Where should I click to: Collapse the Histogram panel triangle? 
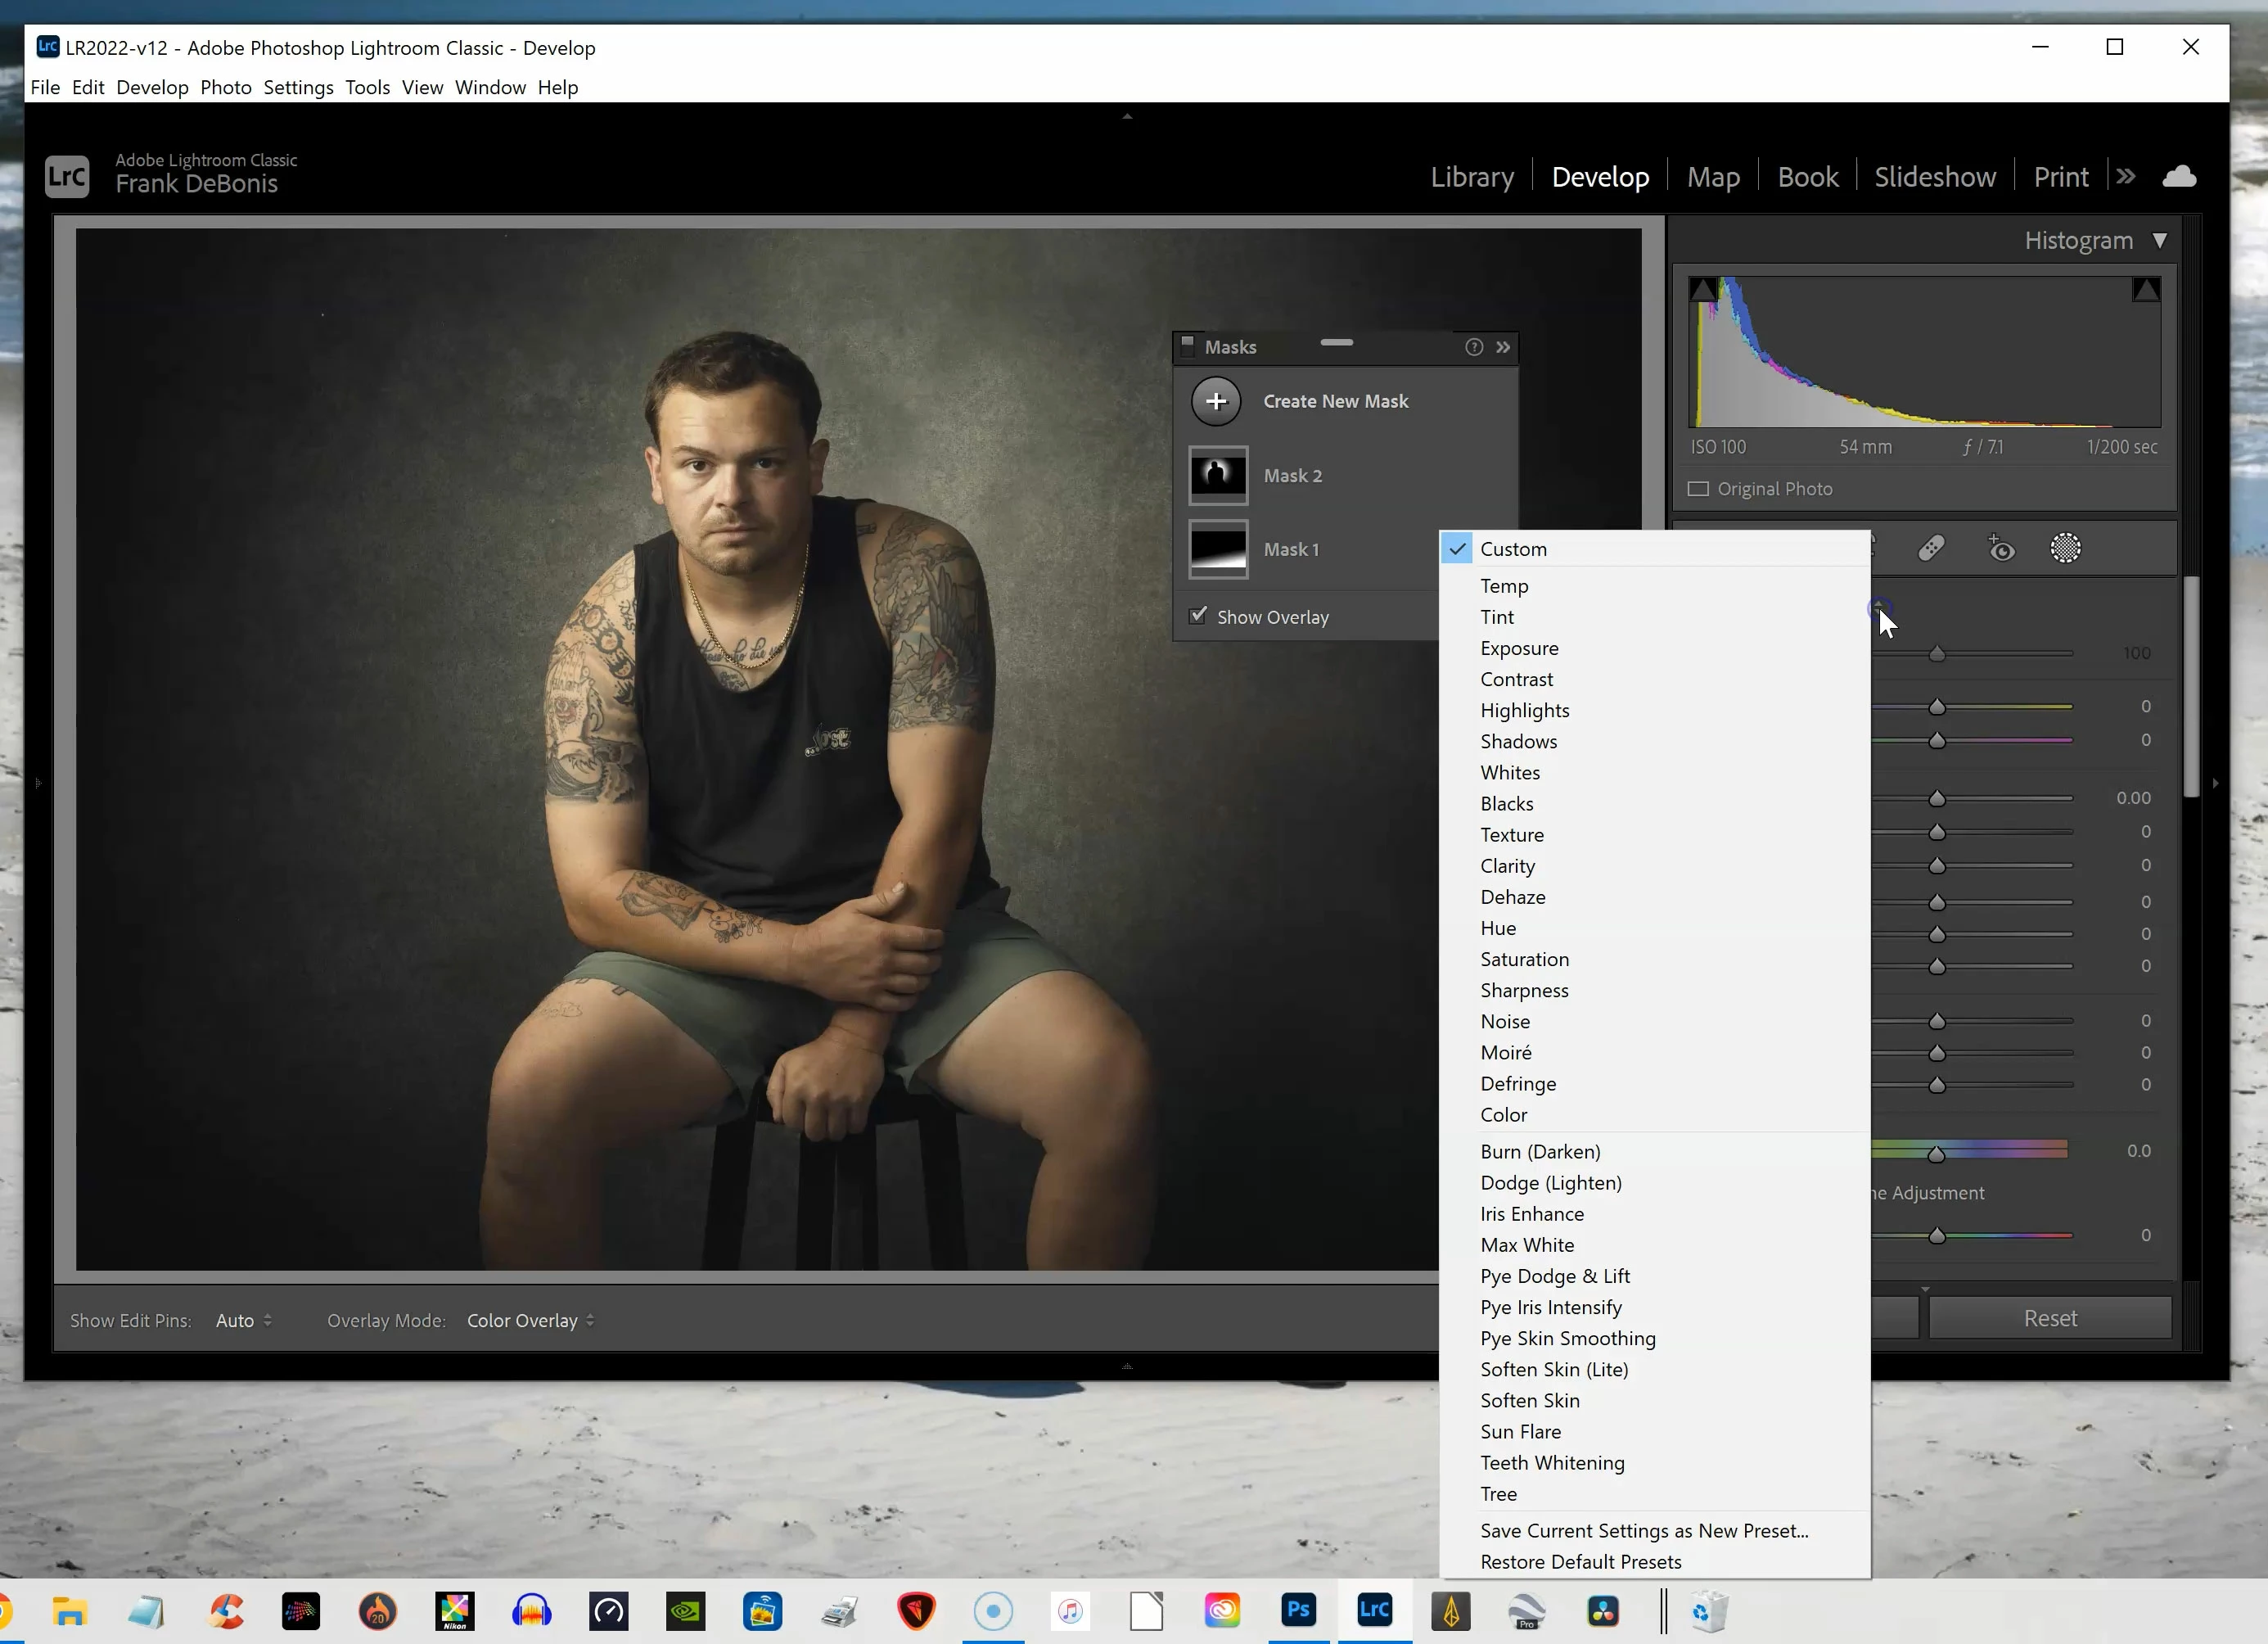[2159, 241]
